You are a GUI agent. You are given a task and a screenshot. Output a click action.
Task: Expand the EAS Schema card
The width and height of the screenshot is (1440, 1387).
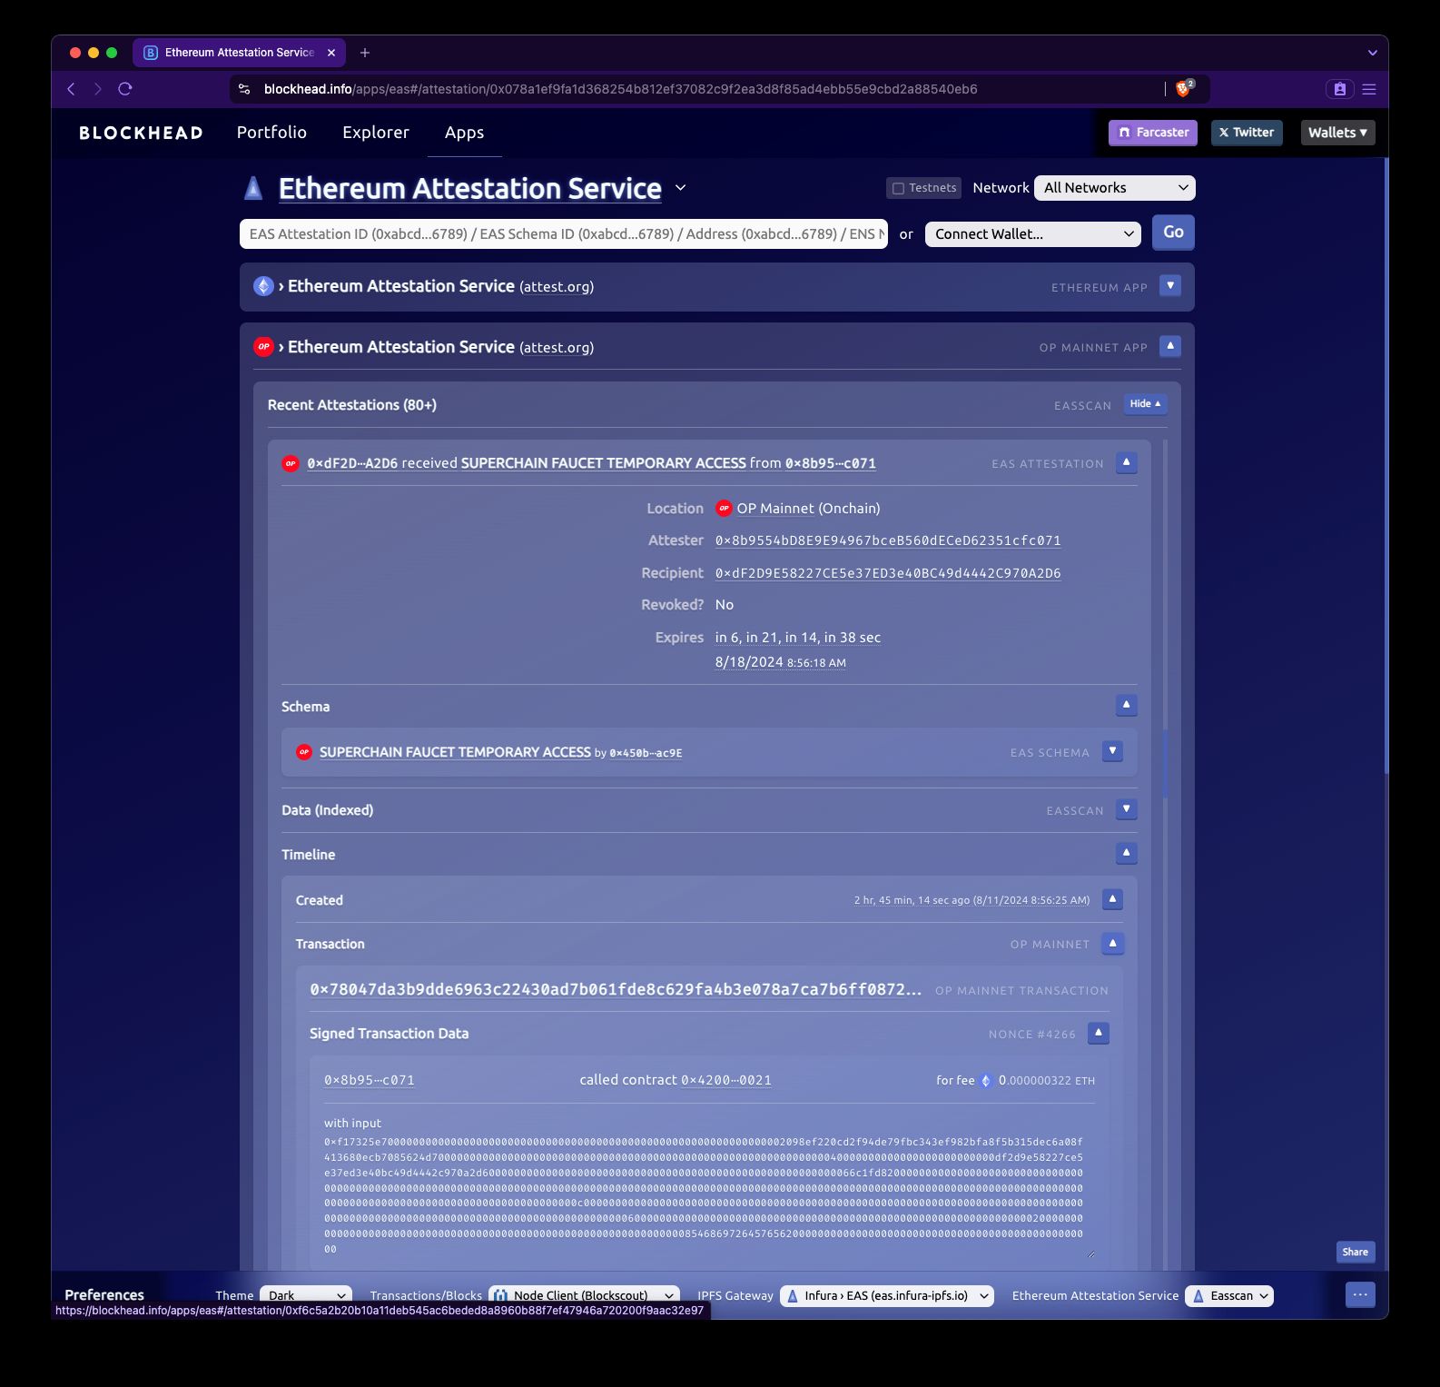click(x=1112, y=751)
